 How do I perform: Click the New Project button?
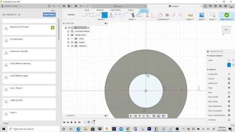[49, 15]
